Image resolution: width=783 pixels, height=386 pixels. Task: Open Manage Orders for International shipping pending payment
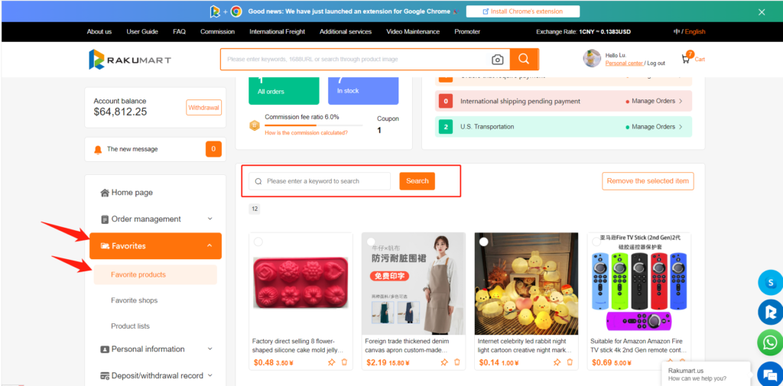pos(655,101)
